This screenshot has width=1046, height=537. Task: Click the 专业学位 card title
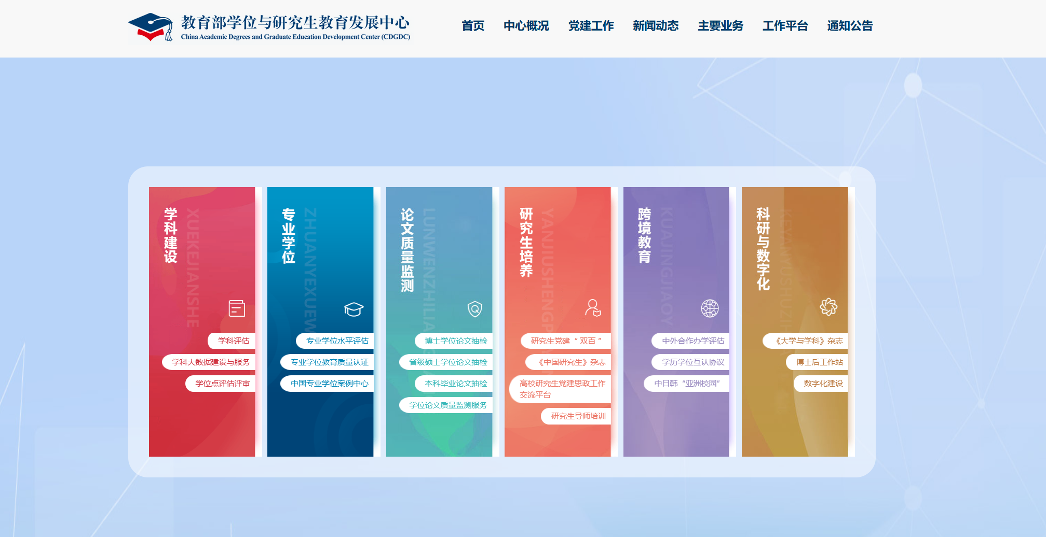point(289,236)
